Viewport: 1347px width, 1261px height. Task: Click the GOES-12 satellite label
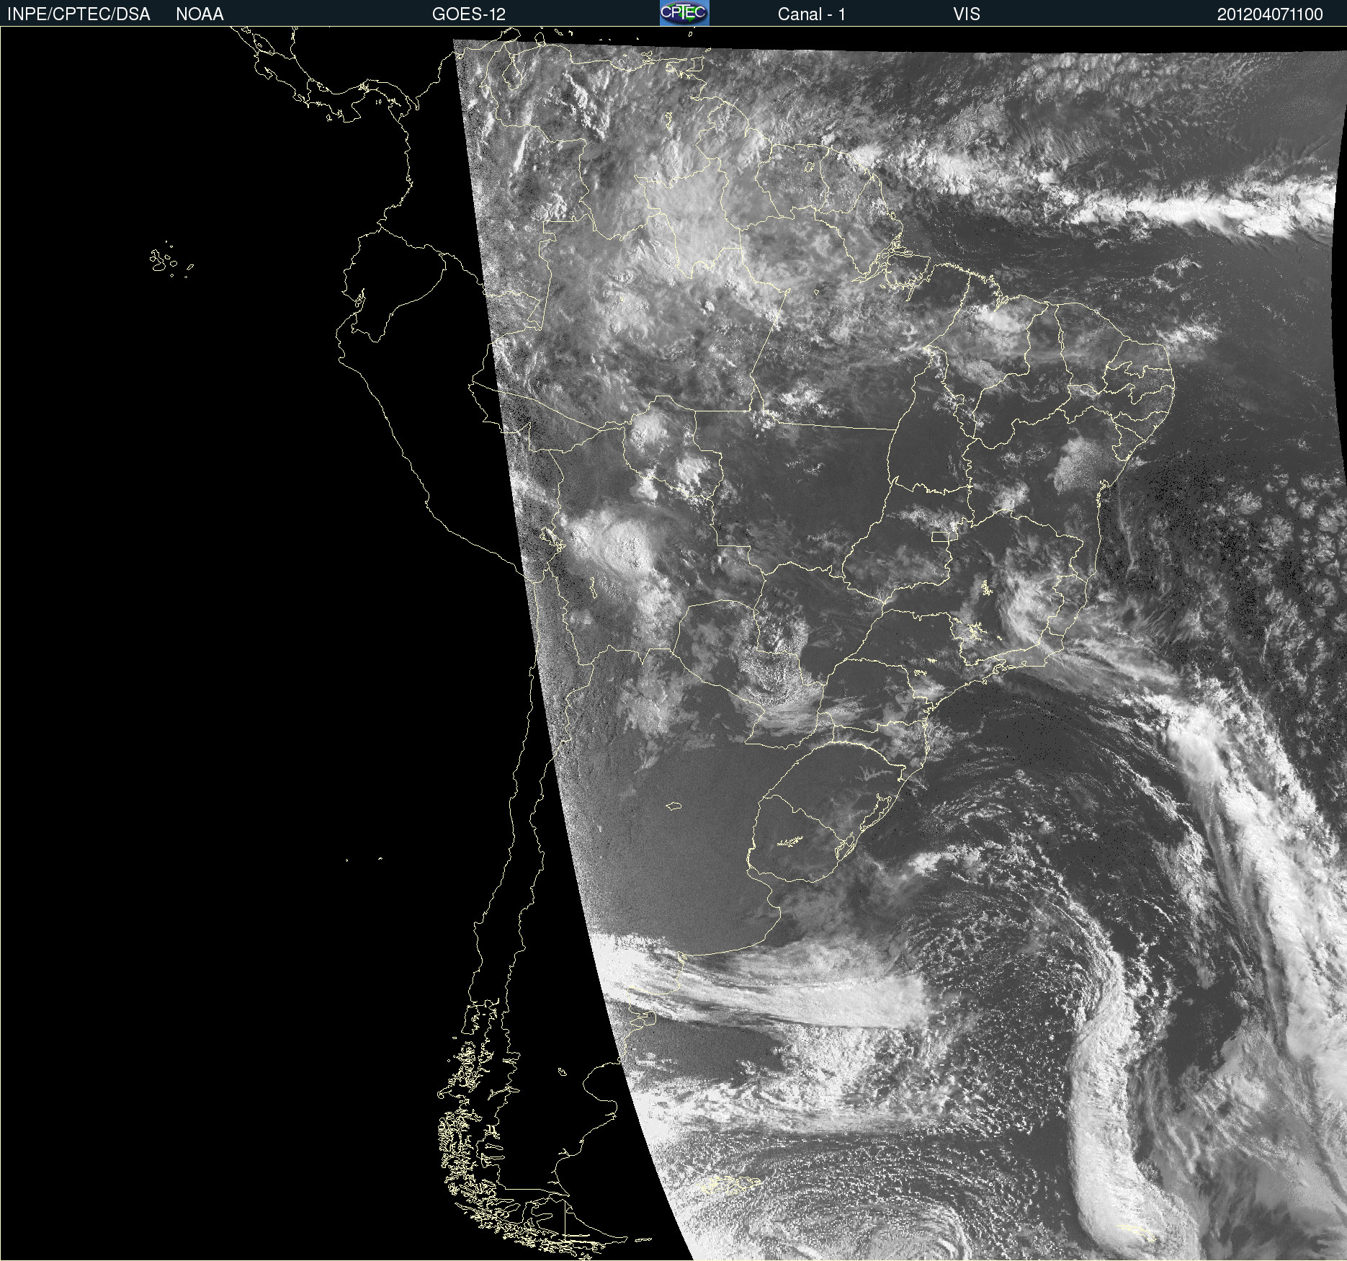click(469, 14)
